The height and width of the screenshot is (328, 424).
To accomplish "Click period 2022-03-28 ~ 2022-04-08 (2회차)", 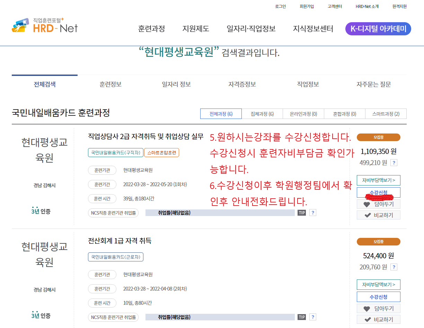I will [x=155, y=289].
